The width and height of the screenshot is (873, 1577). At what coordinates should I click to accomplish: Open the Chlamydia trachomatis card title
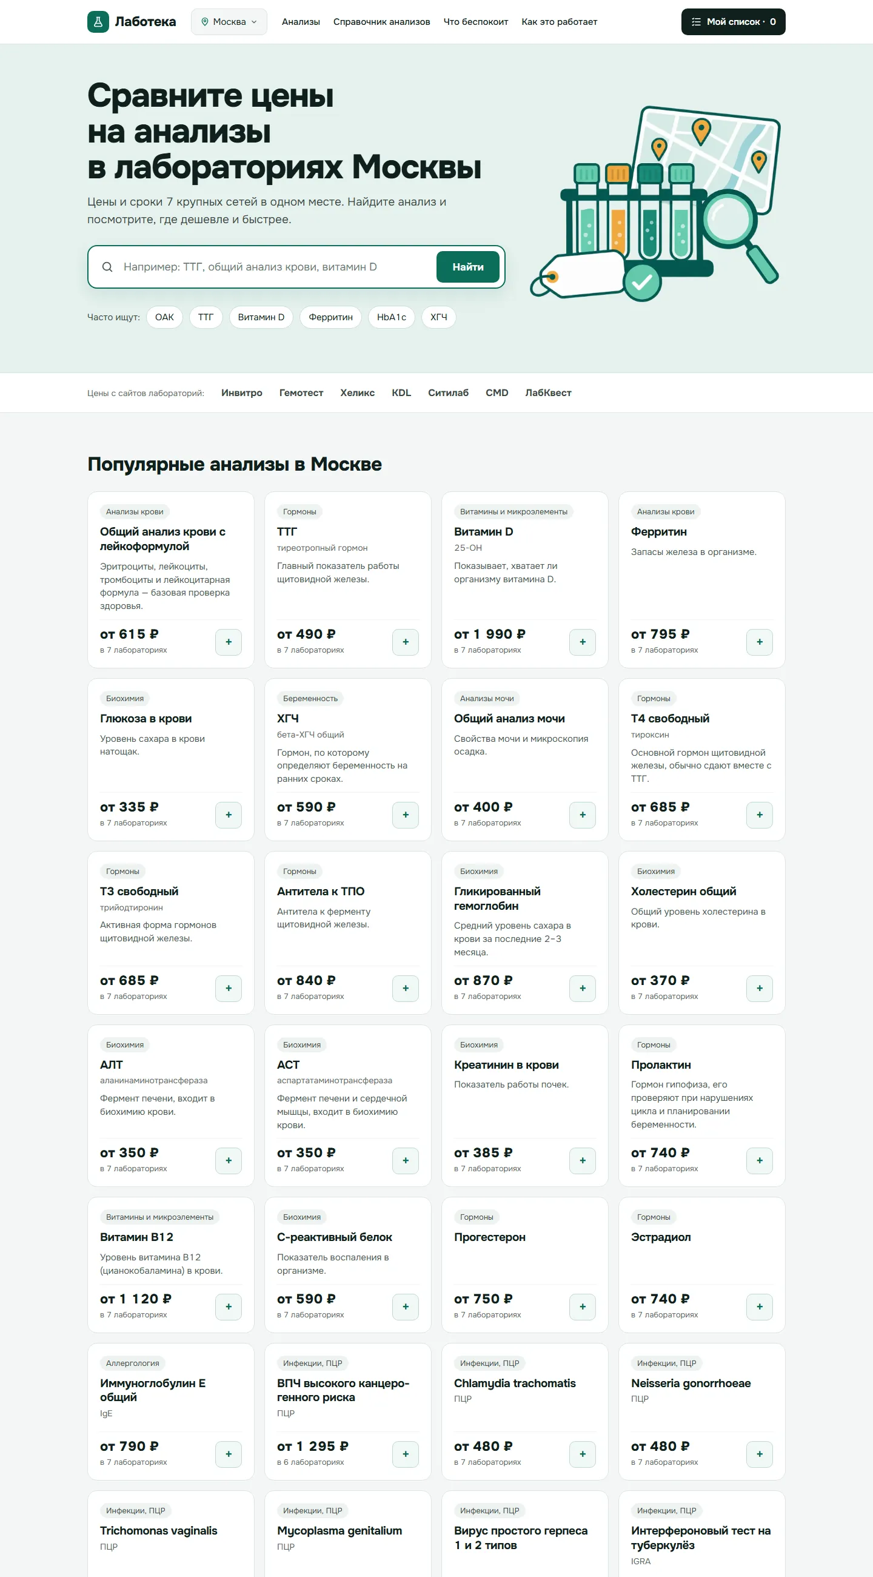tap(515, 1383)
